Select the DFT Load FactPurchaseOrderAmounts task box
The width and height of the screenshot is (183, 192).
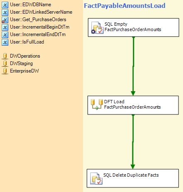click(x=133, y=105)
